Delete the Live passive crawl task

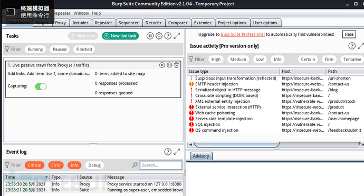click(176, 65)
